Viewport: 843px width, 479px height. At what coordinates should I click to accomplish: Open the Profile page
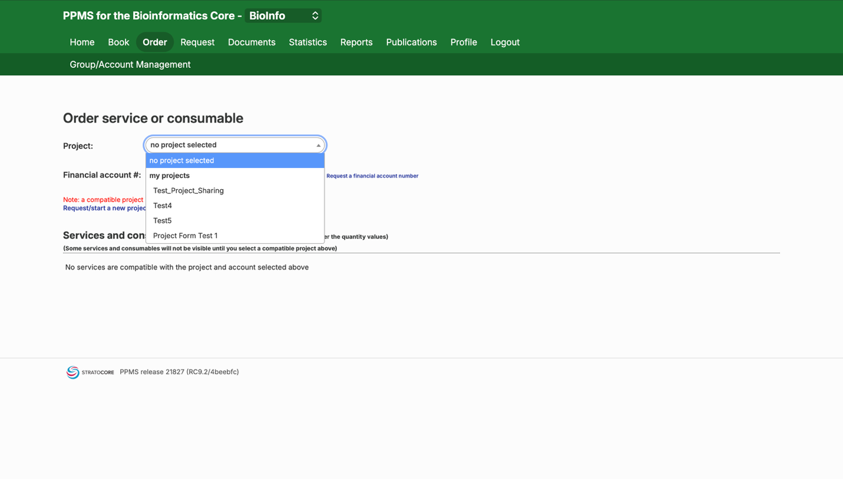(x=464, y=42)
